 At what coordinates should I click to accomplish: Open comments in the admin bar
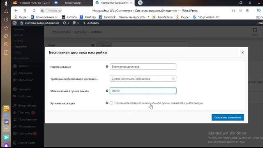76,23
